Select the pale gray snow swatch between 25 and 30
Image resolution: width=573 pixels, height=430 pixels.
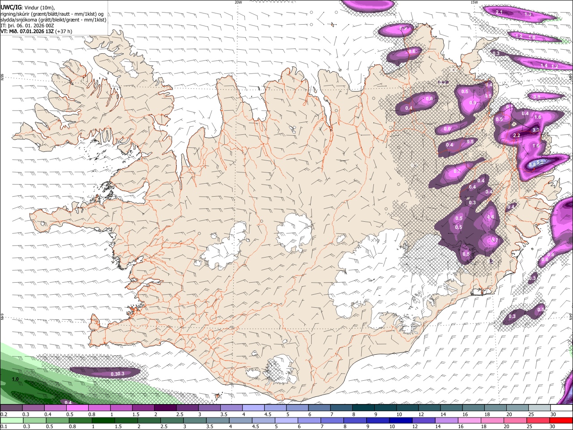(x=540, y=408)
